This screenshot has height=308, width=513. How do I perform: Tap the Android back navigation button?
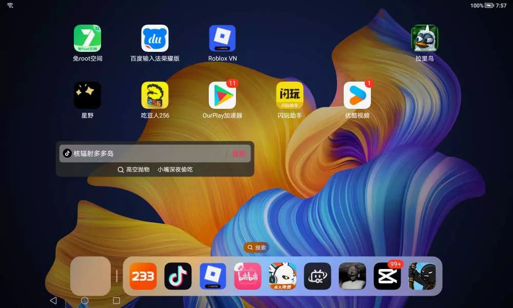[53, 300]
